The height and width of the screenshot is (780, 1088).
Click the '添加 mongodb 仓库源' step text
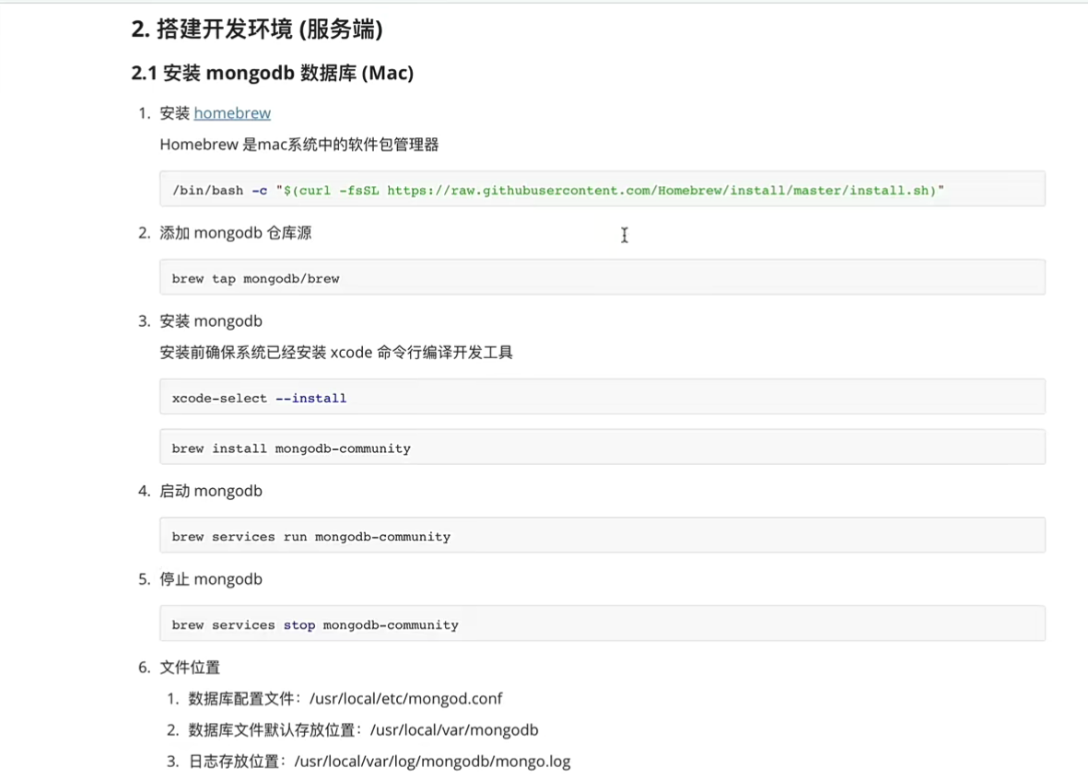(x=236, y=233)
